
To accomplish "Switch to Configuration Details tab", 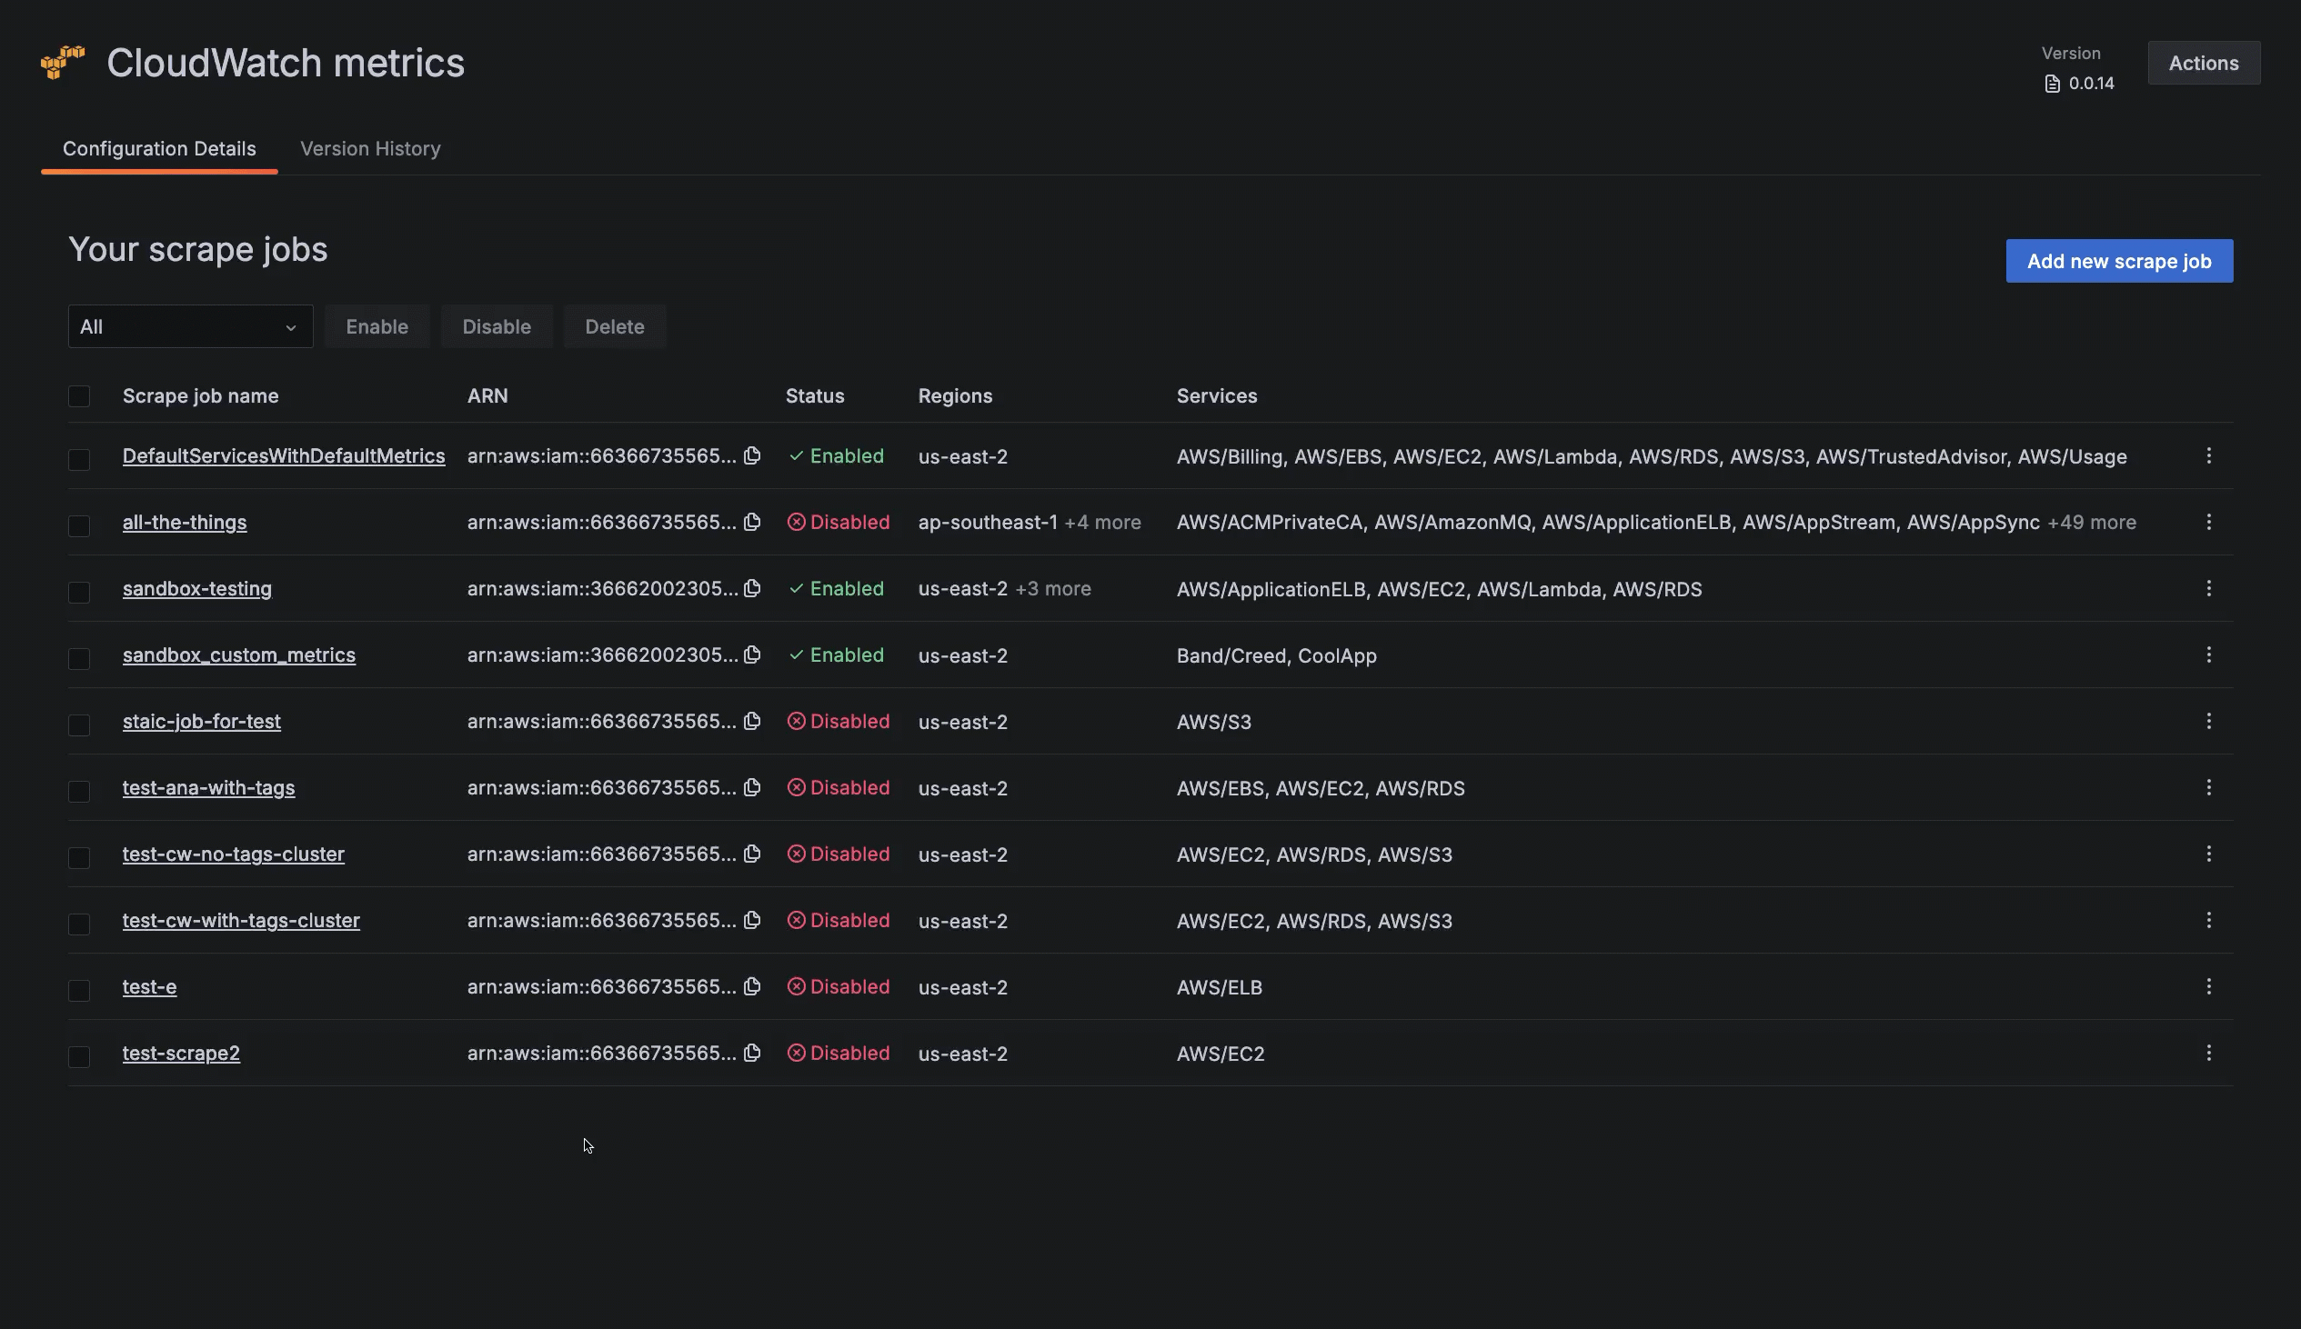I will (x=159, y=149).
